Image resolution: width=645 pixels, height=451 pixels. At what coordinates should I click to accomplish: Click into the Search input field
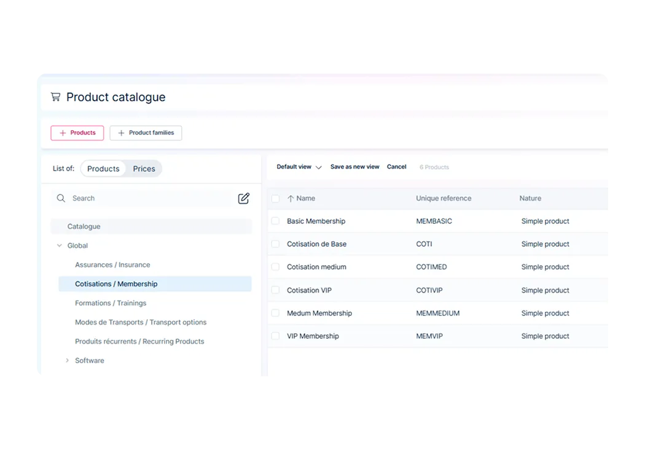pyautogui.click(x=152, y=198)
